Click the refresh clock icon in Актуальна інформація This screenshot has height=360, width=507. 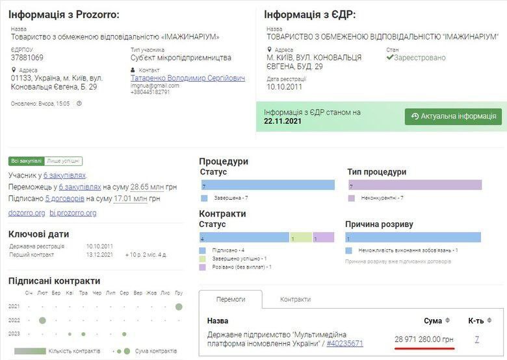click(414, 117)
